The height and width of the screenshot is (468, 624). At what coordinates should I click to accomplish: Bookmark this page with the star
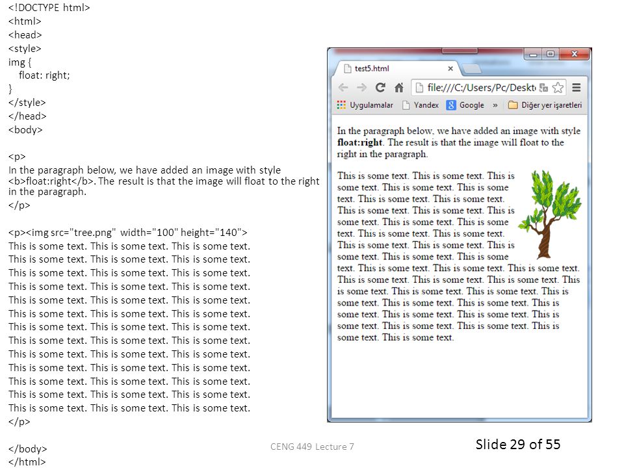(558, 88)
